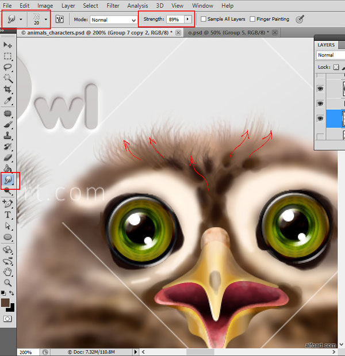This screenshot has height=356, width=345.
Task: Select the Spot Healing Brush tool
Action: pos(7,113)
